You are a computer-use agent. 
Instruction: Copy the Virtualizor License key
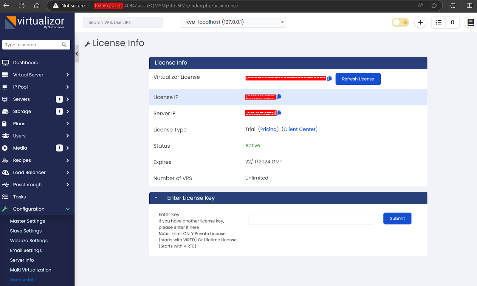coord(329,78)
